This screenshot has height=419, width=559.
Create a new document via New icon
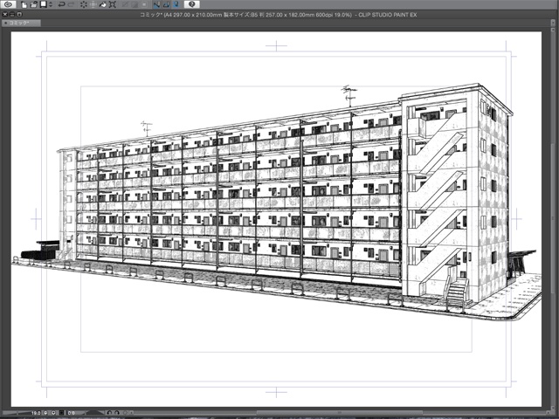point(24,4)
